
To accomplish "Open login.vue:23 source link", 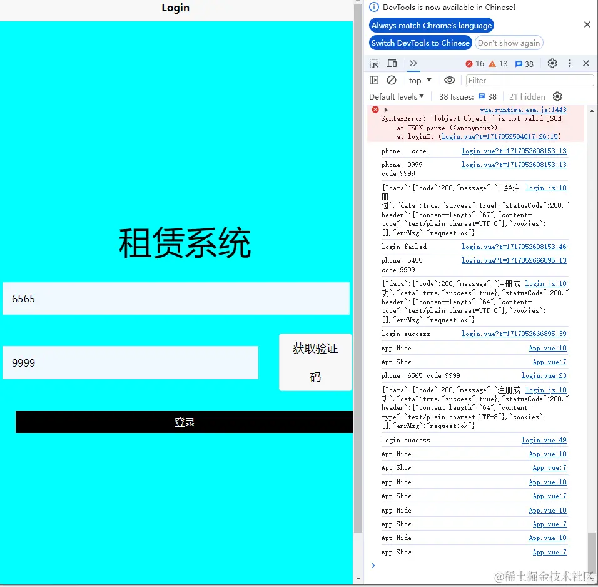I will tap(544, 375).
